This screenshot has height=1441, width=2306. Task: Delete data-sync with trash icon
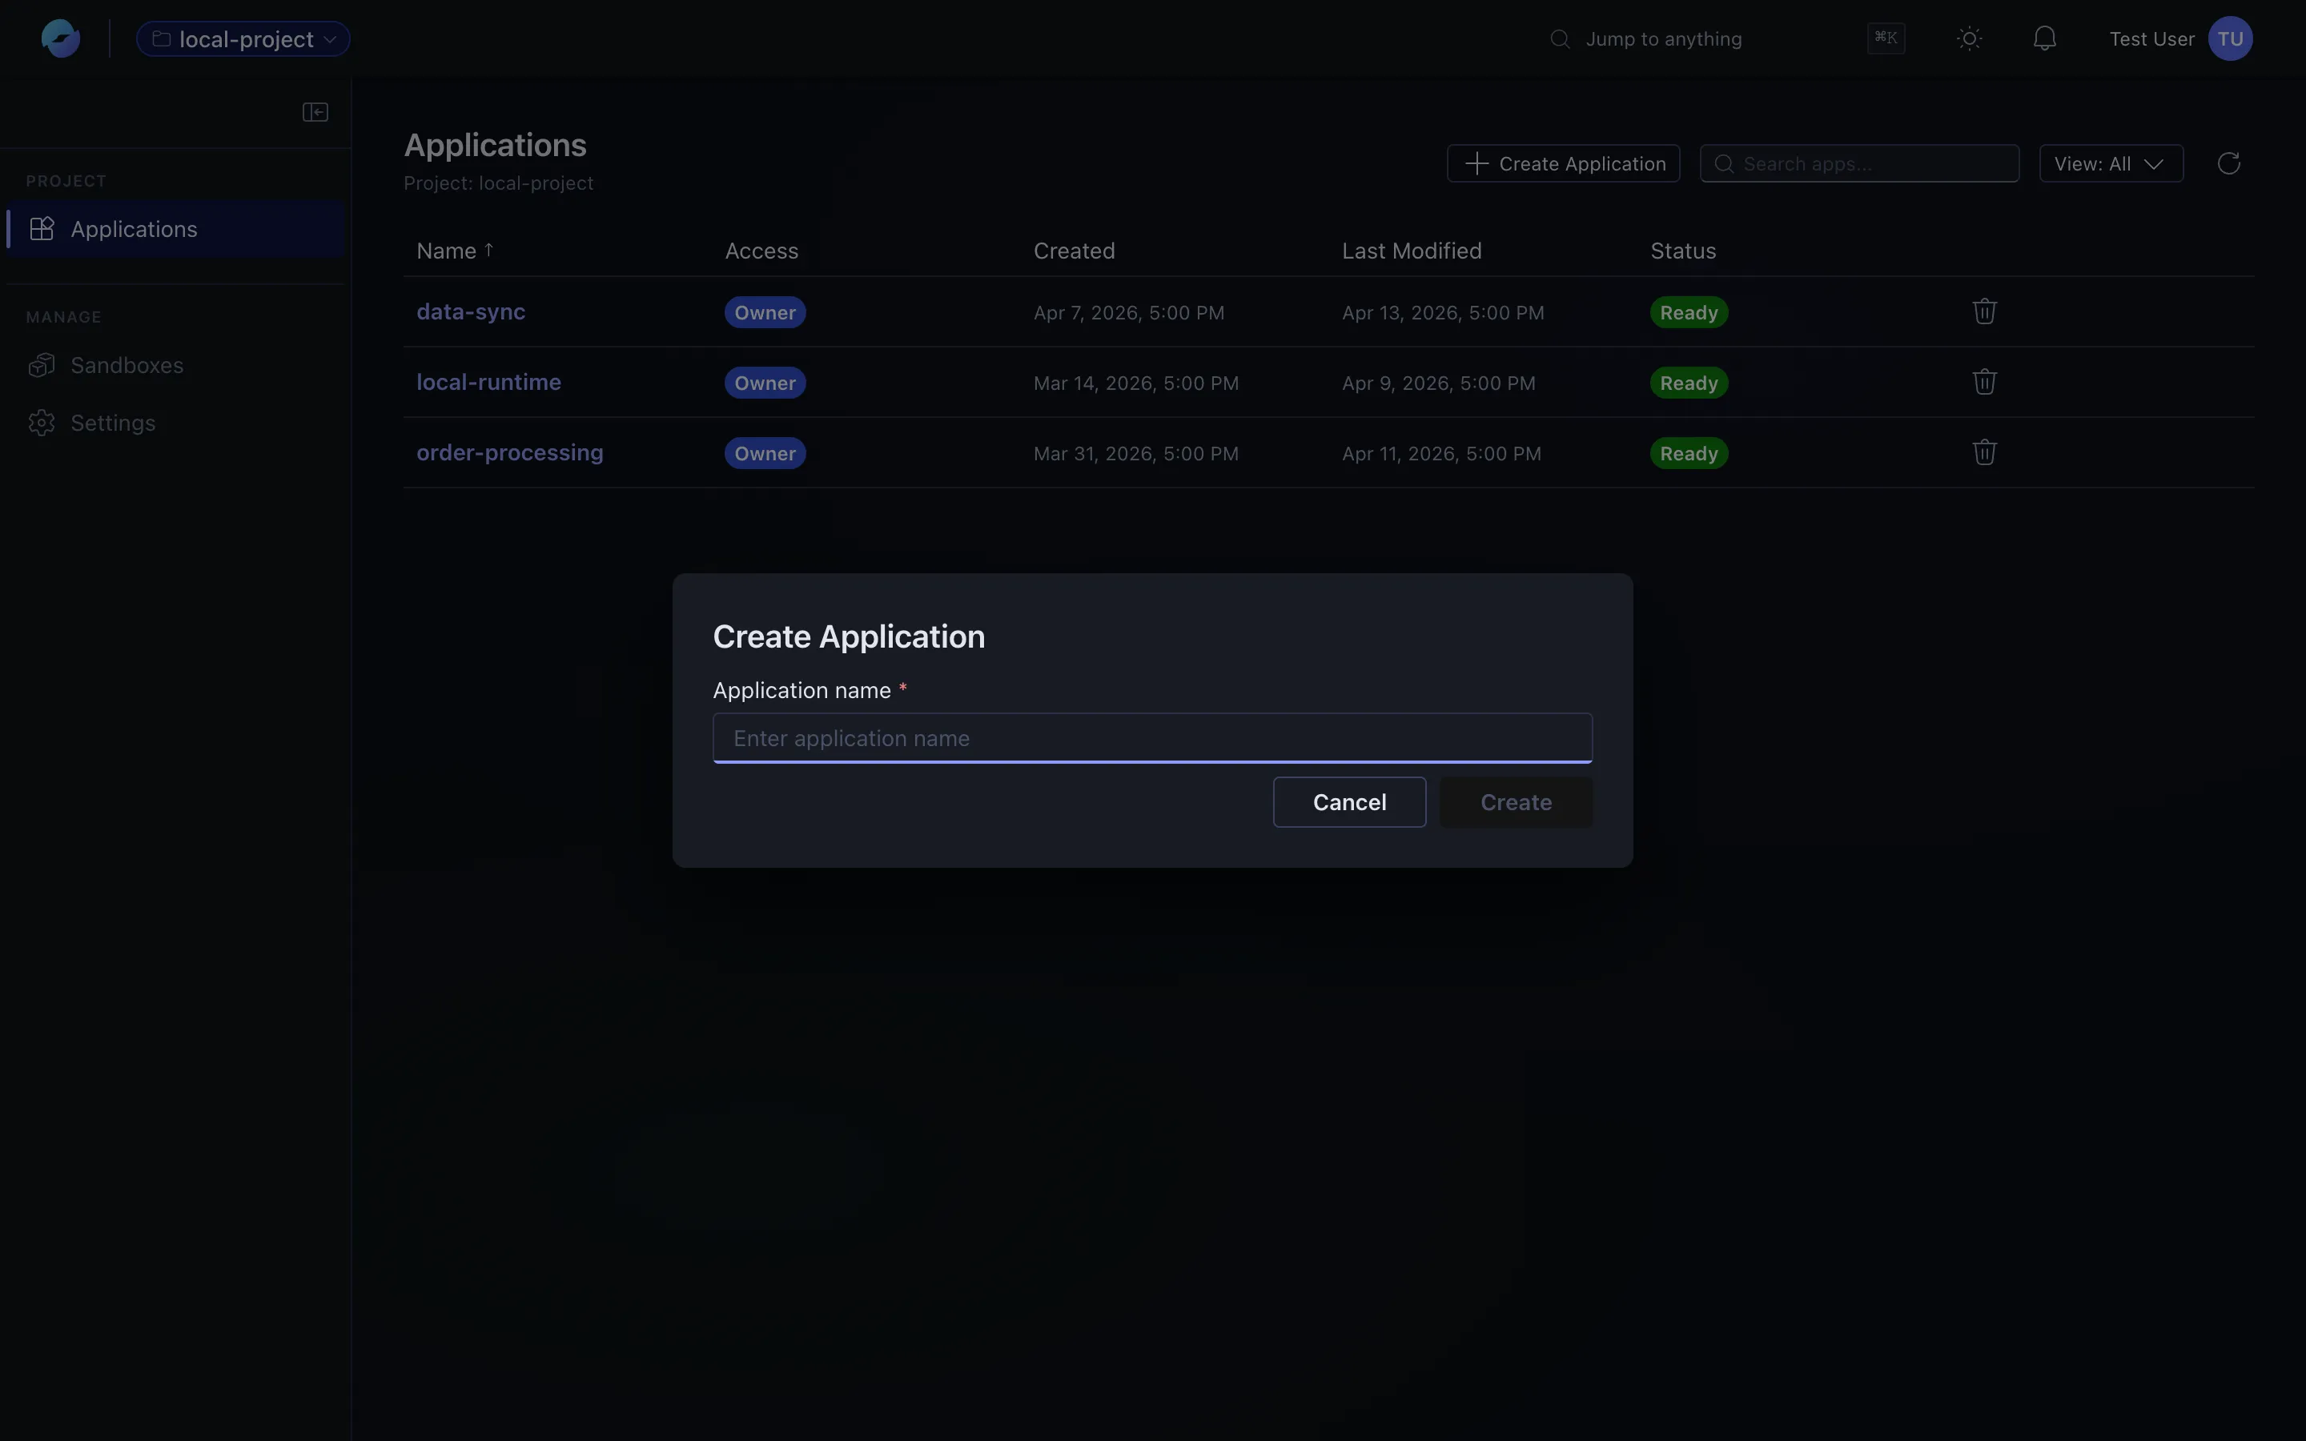(1984, 311)
